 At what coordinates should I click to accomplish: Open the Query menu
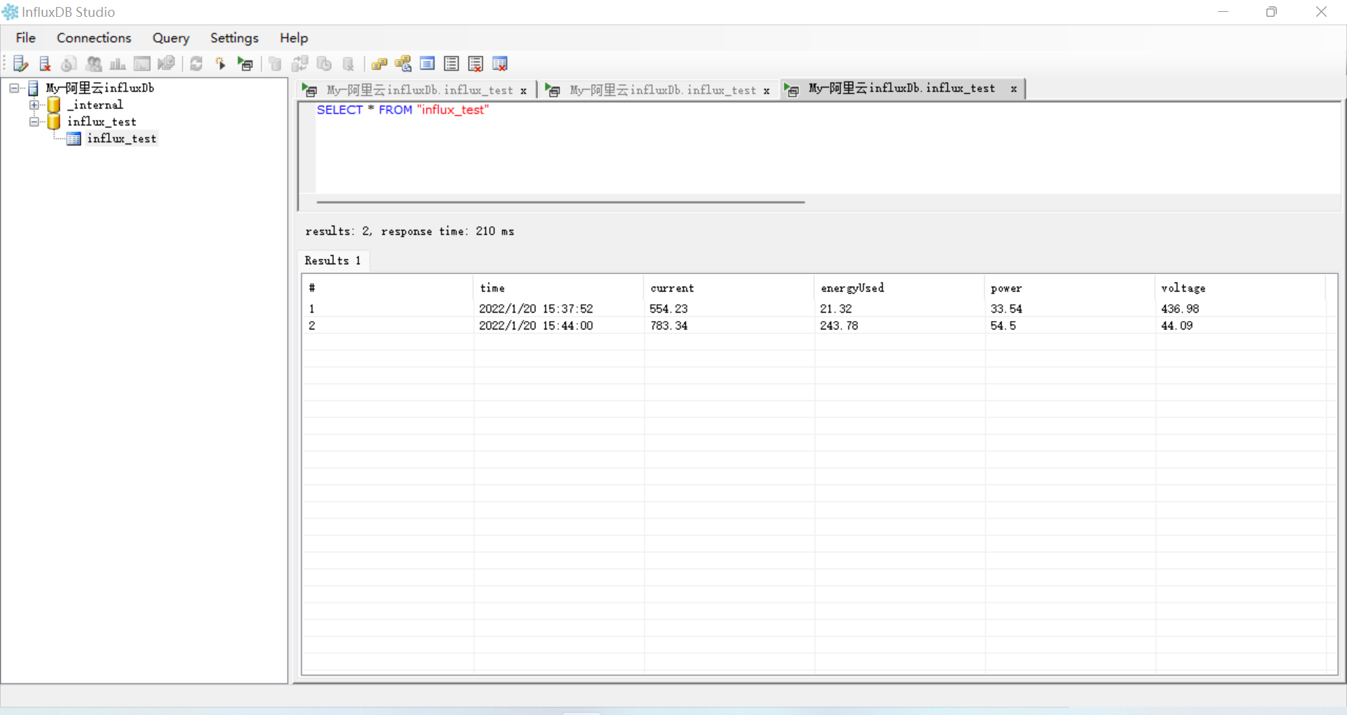pos(170,38)
